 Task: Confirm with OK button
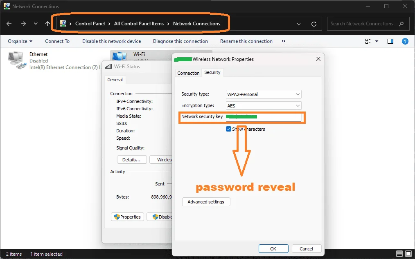(273, 249)
